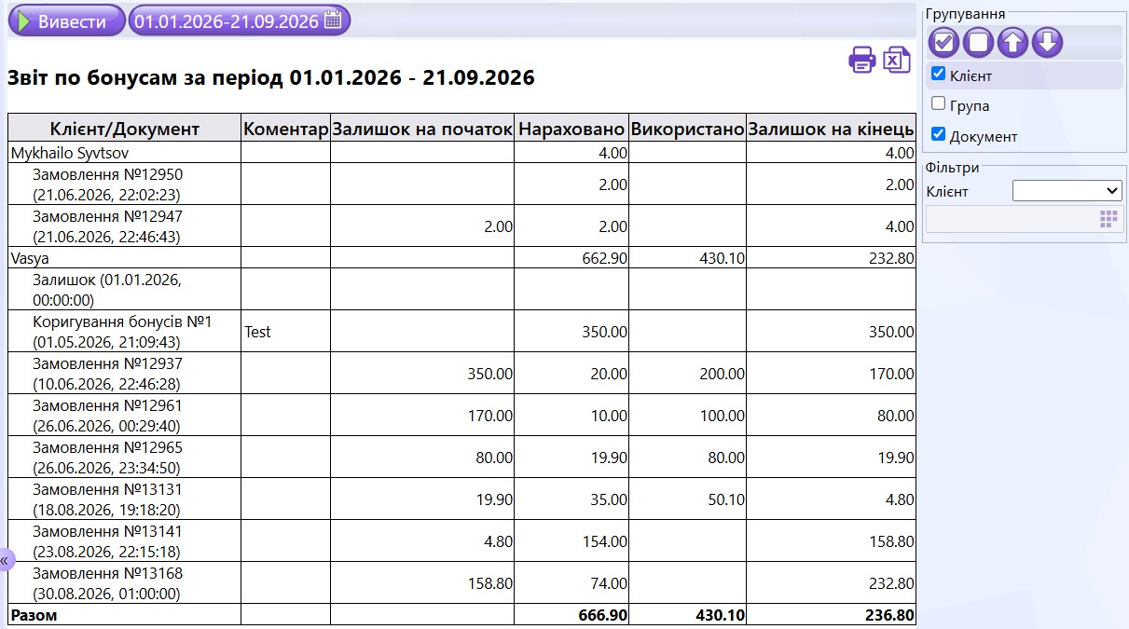Move grouping item up with arrow icon
Viewport: 1129px width, 629px height.
click(x=1012, y=42)
